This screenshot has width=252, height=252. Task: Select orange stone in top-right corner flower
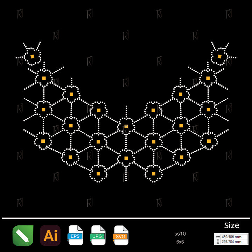219,56
